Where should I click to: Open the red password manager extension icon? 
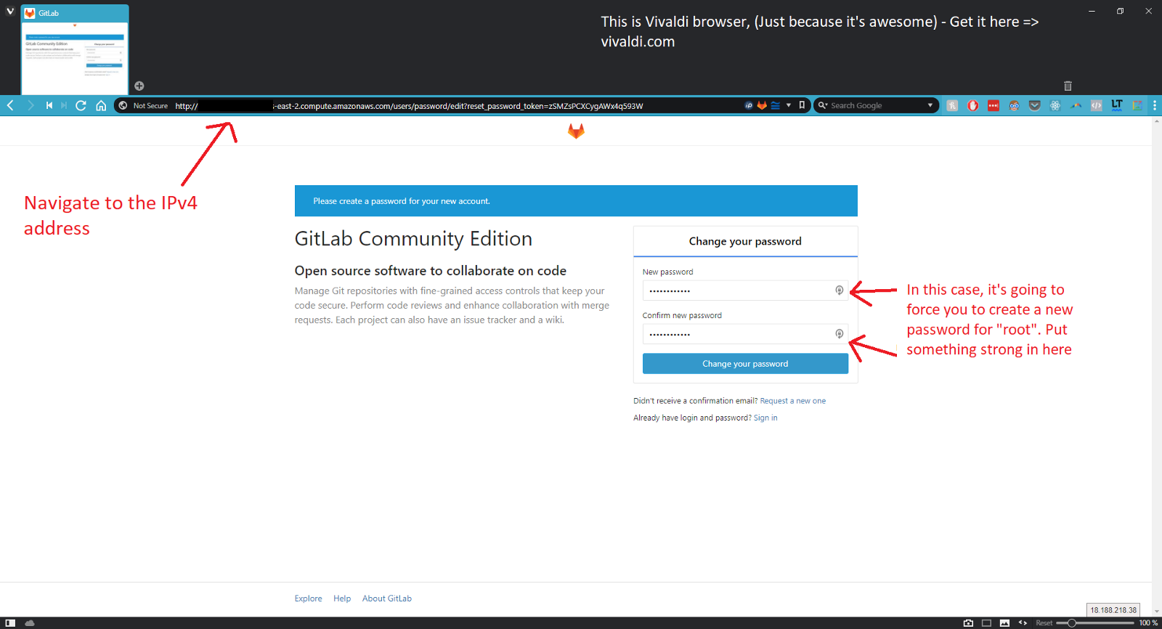pos(994,105)
